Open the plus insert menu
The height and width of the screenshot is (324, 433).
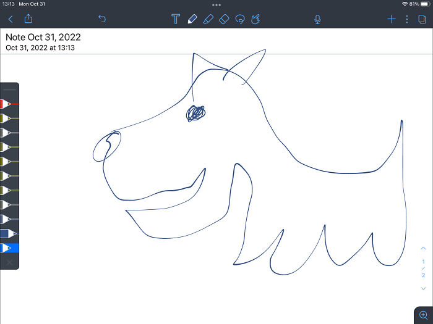click(391, 19)
